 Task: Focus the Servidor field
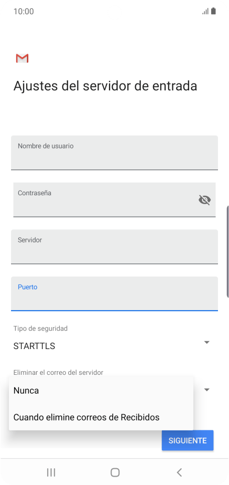(114, 247)
